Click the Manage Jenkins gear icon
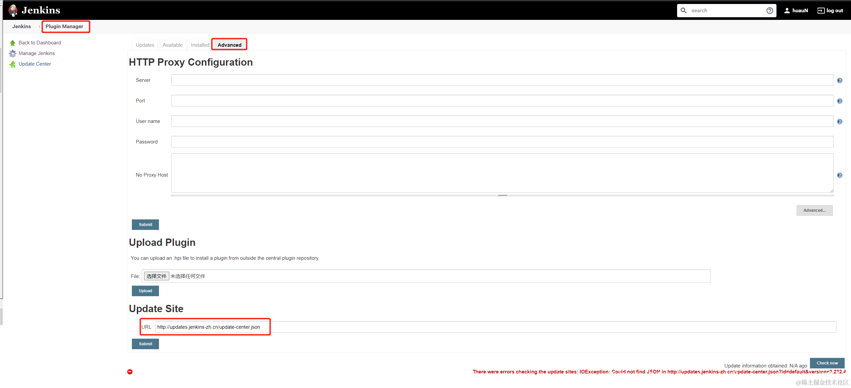The height and width of the screenshot is (388, 851). pos(13,53)
